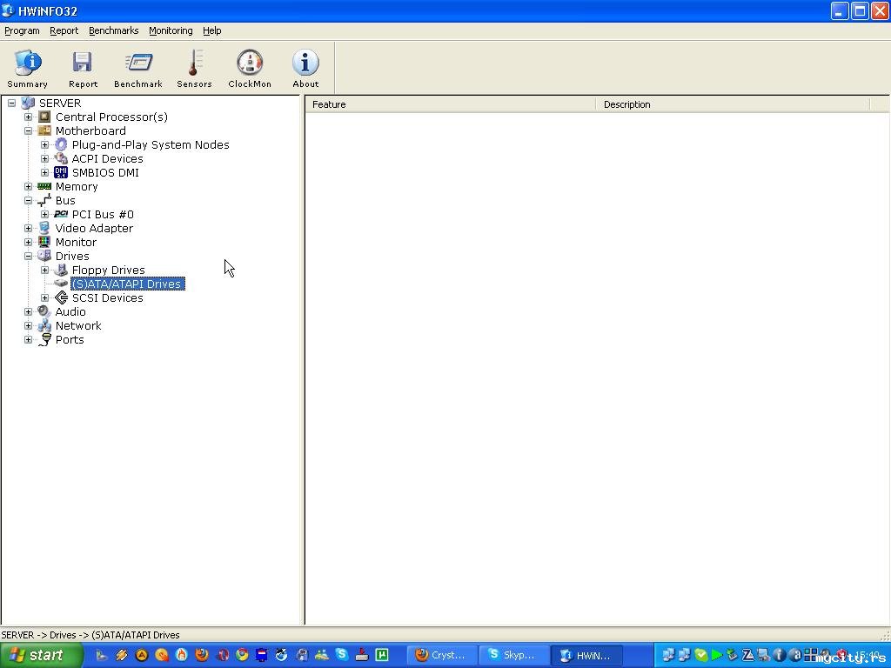The width and height of the screenshot is (891, 668).
Task: Click the Motherboard node icon
Action: [44, 130]
